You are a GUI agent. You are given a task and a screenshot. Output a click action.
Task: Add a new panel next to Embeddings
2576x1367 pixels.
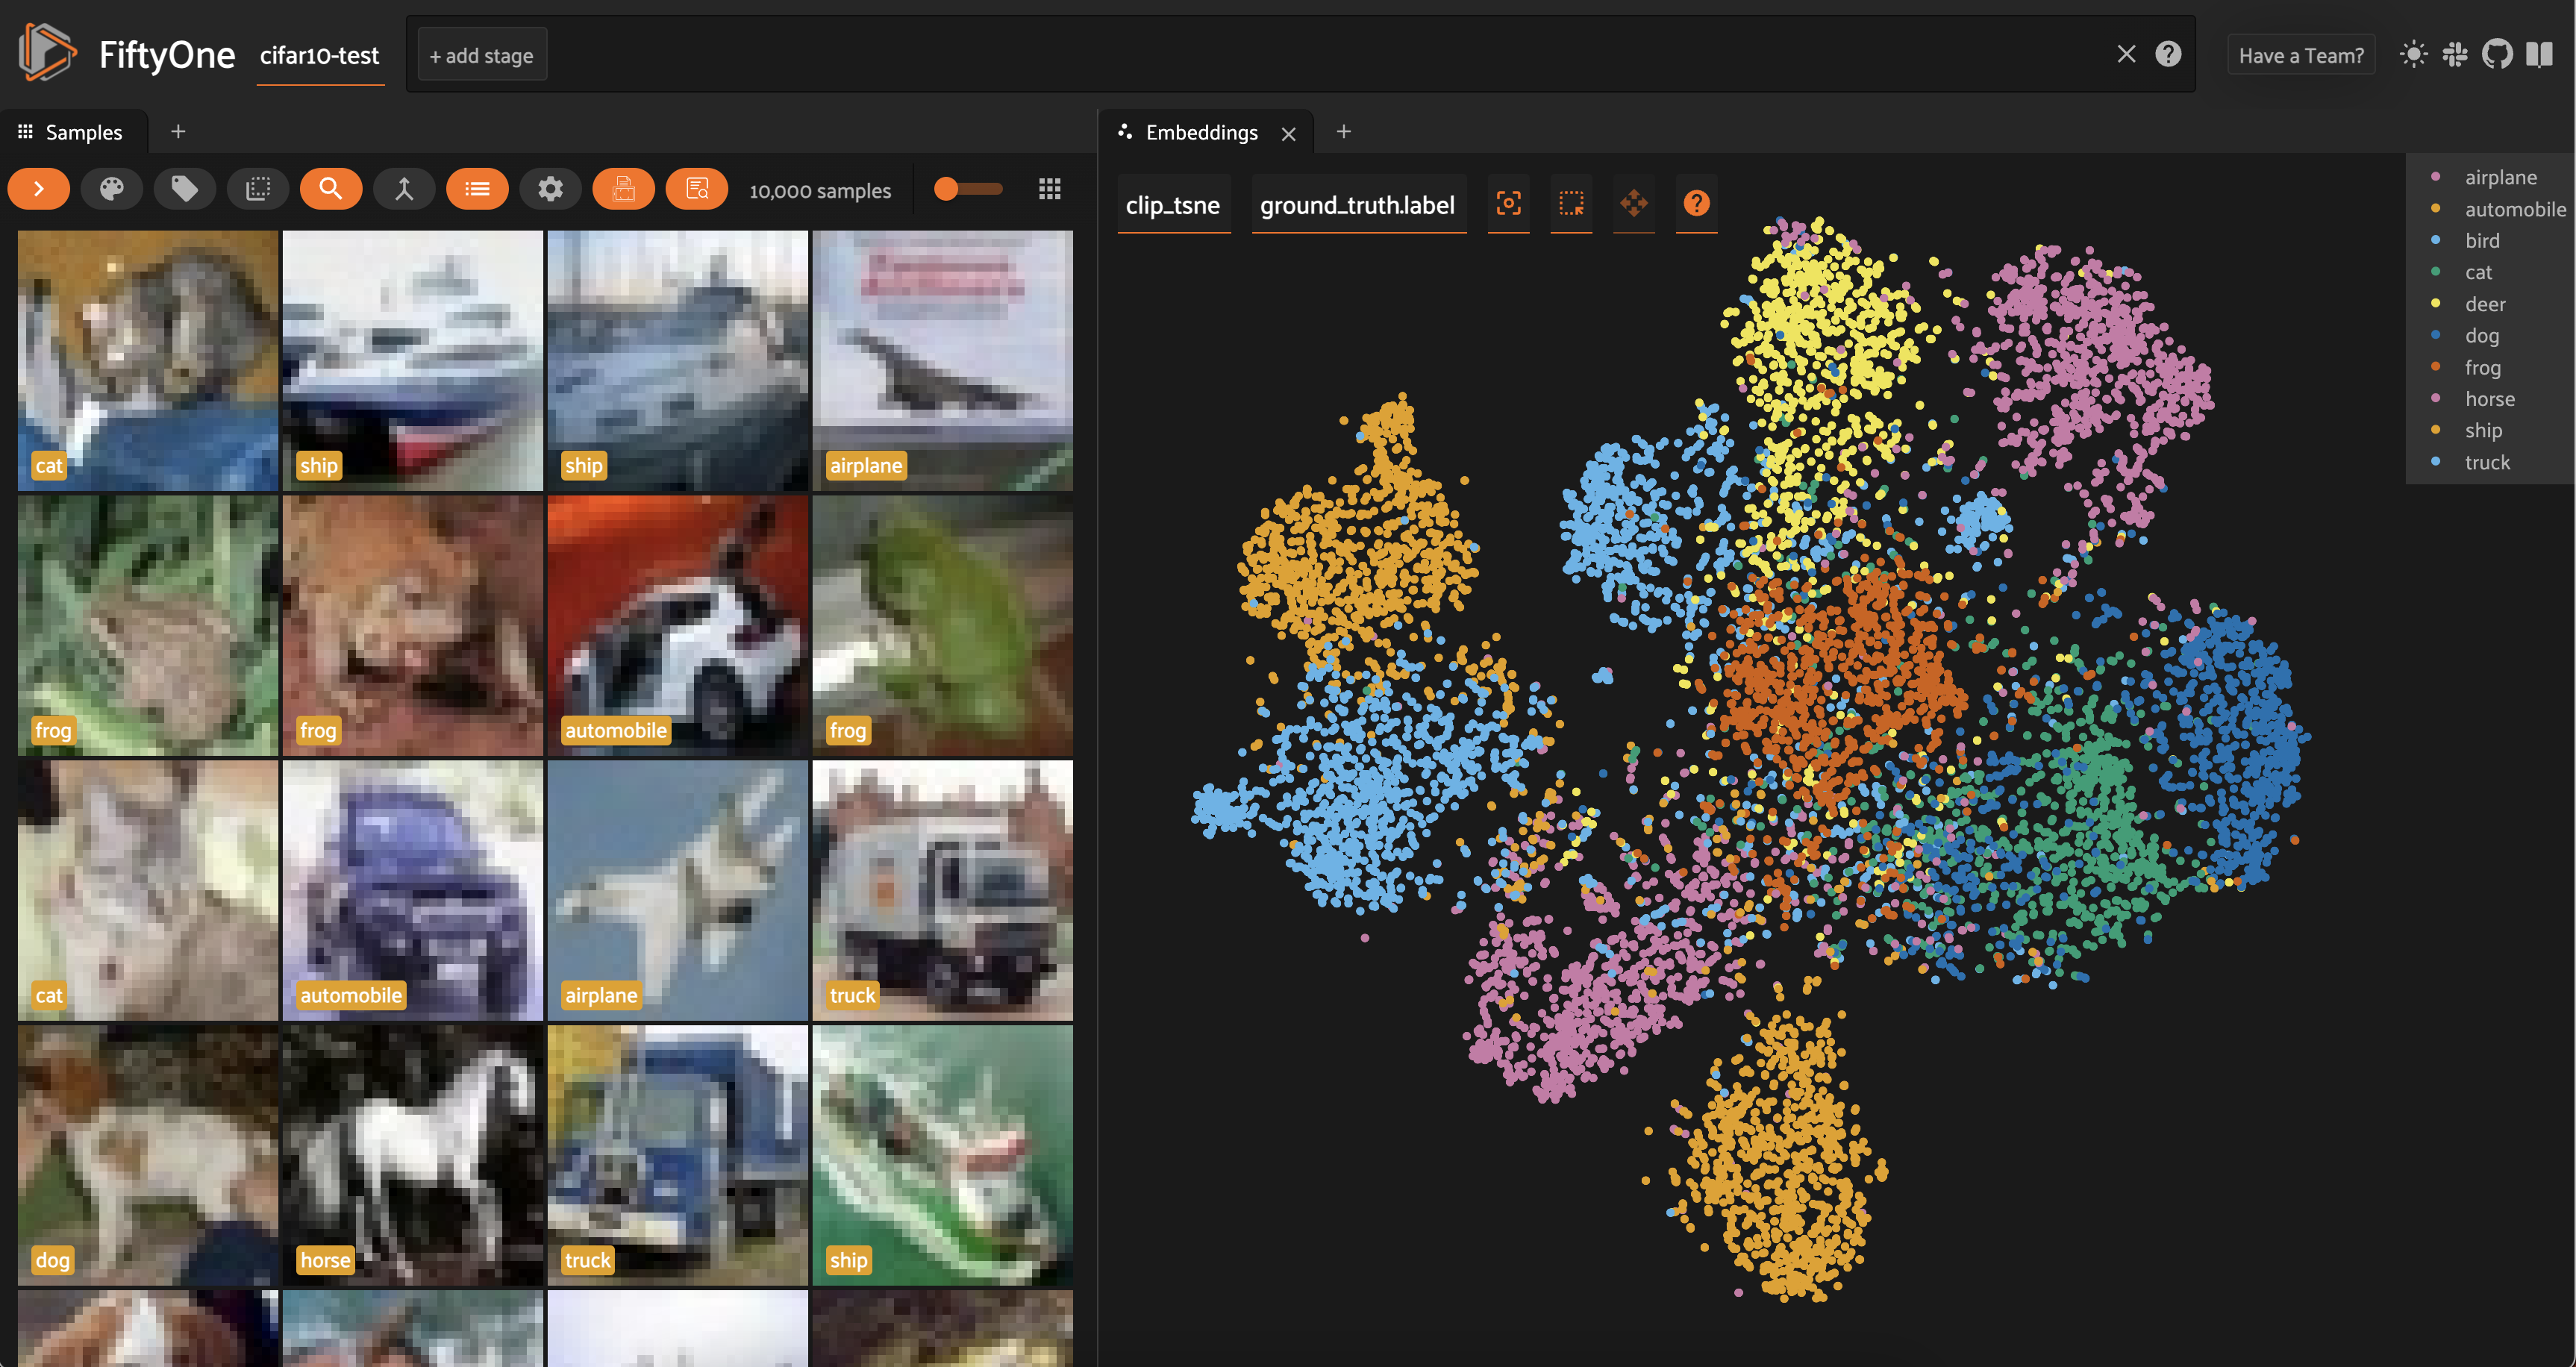[1343, 132]
